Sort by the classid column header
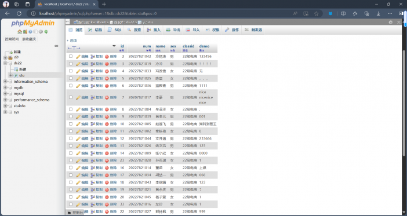Screen dimensions: 407x216 (x=188, y=46)
